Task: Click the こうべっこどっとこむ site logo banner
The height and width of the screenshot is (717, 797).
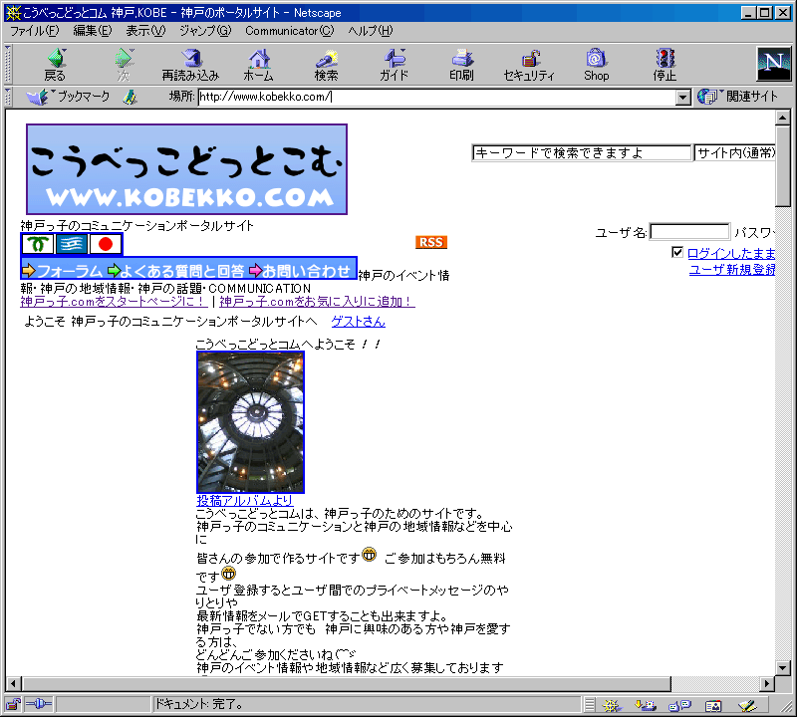Action: 187,169
